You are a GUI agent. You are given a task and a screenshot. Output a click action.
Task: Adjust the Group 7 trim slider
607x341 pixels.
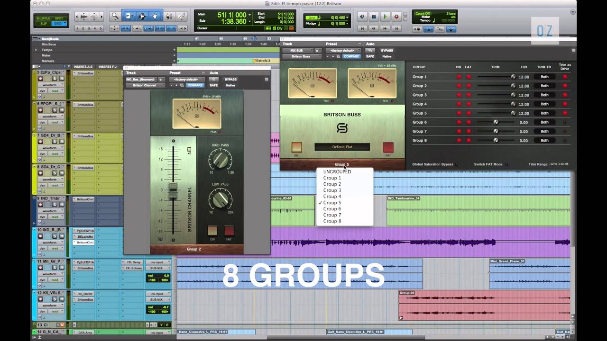496,131
